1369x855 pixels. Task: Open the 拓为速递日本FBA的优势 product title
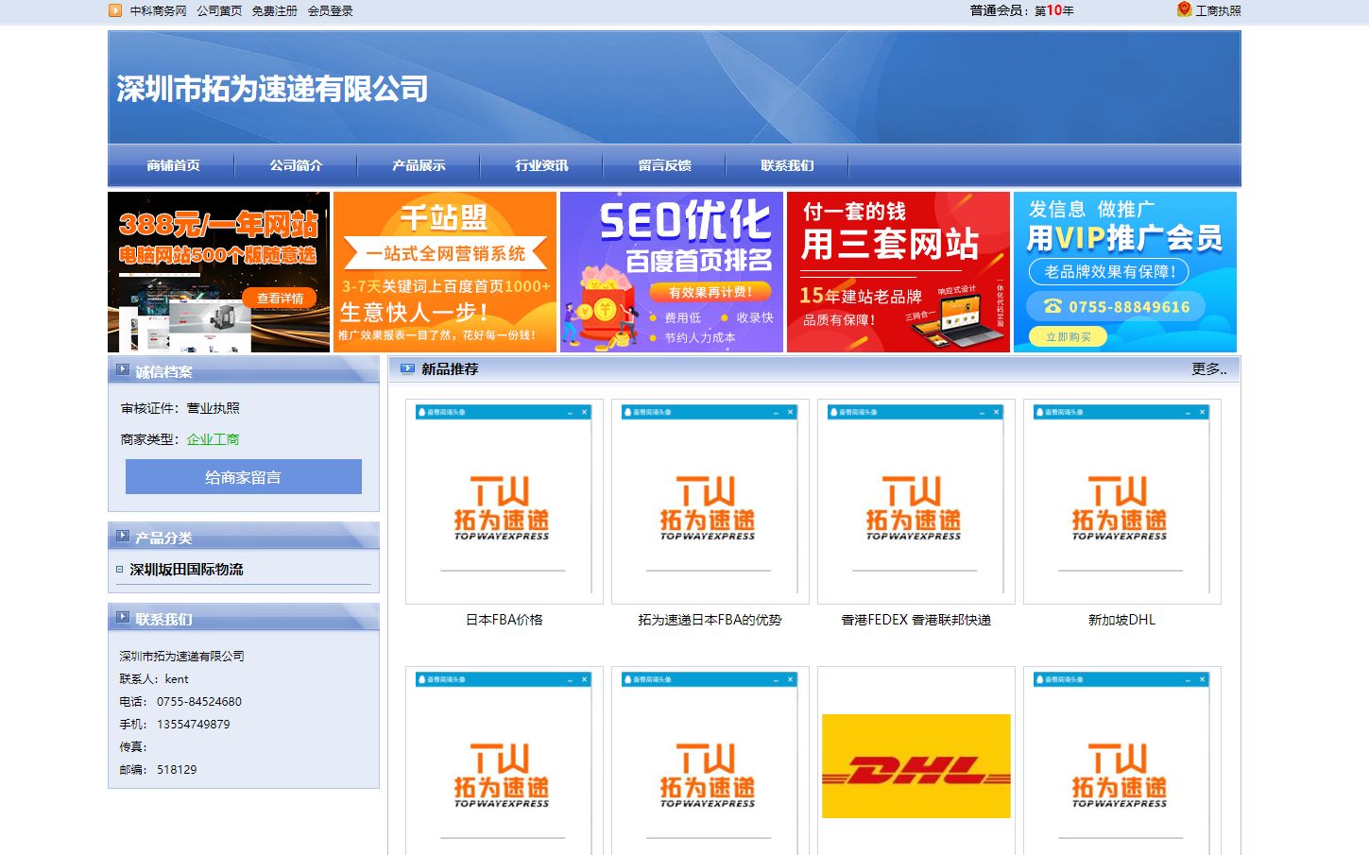[x=710, y=620]
